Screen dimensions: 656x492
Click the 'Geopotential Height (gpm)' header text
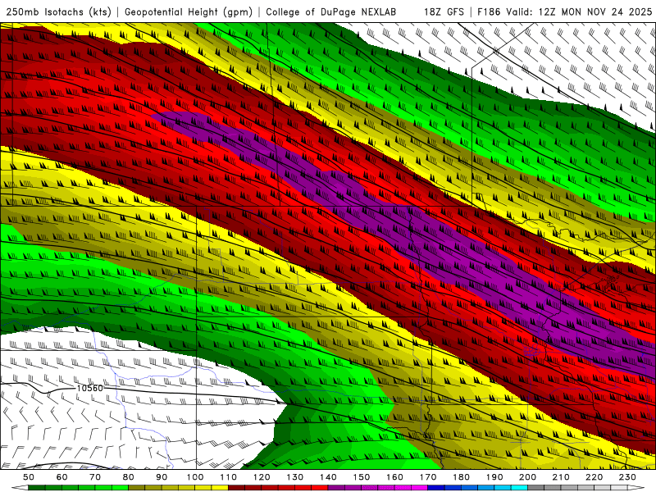(x=189, y=11)
